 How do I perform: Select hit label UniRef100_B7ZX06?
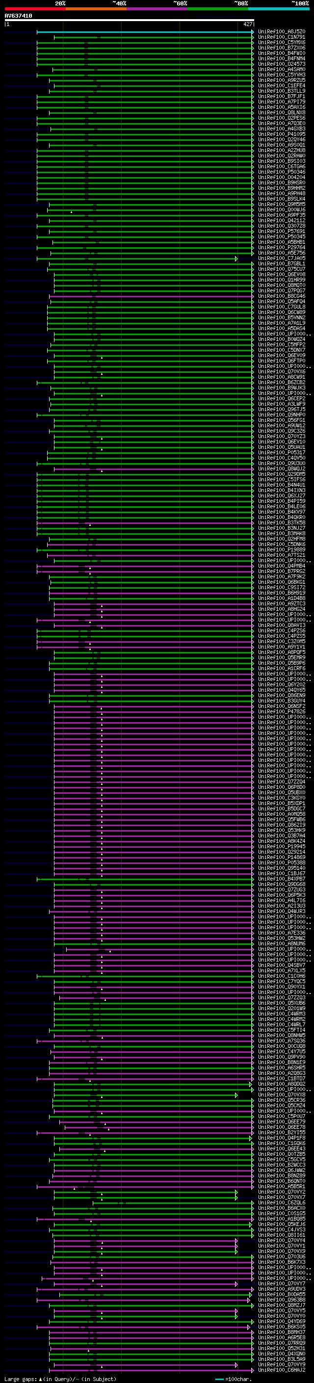pos(282,48)
